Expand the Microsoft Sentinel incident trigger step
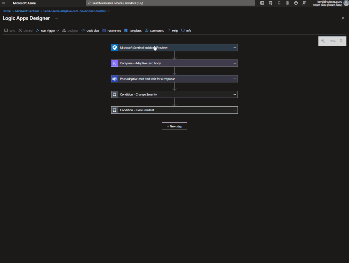 click(x=175, y=48)
